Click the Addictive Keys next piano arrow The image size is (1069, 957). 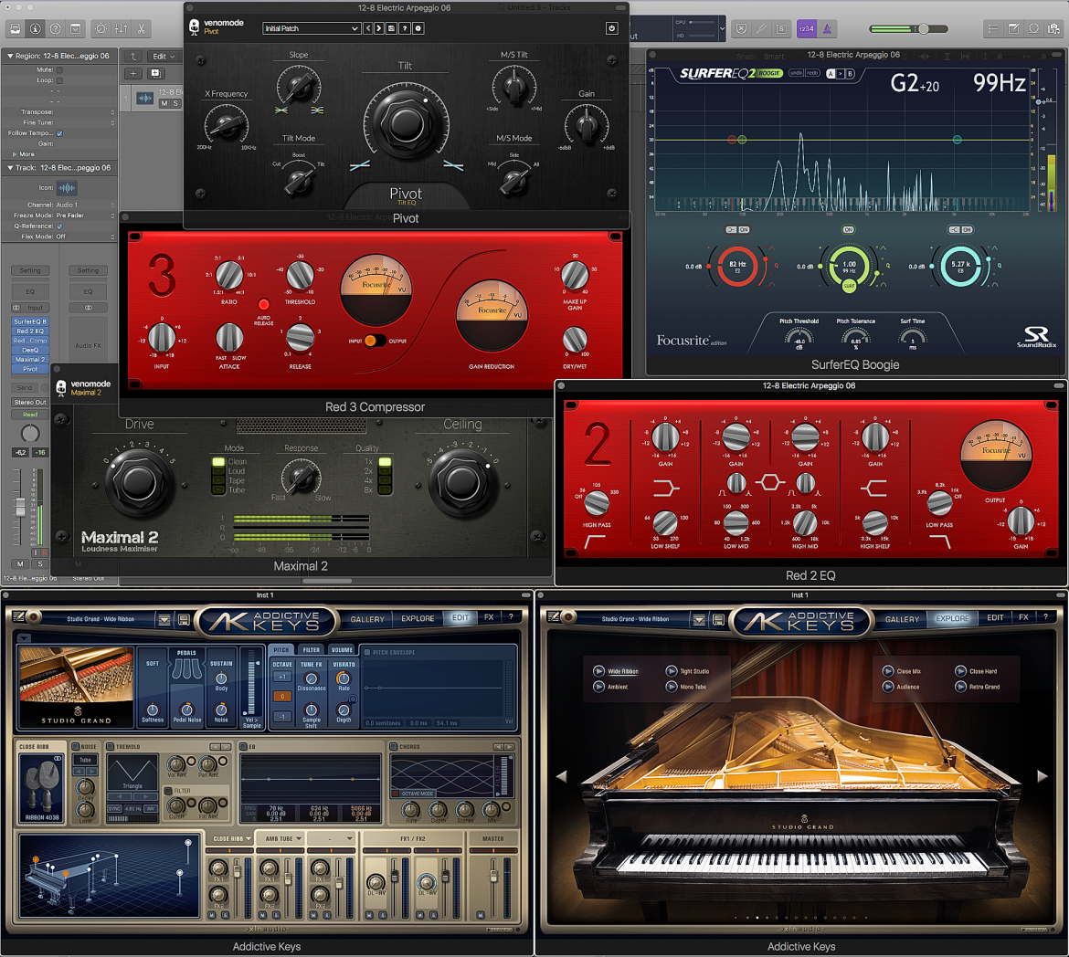pyautogui.click(x=1043, y=775)
